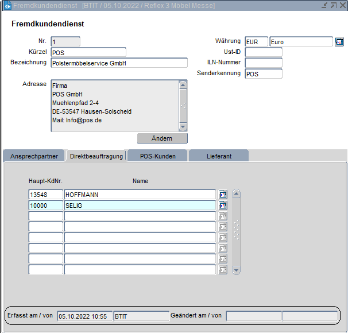
Task: Select Haupt-KdNr. field with 13548
Action: tap(46, 195)
